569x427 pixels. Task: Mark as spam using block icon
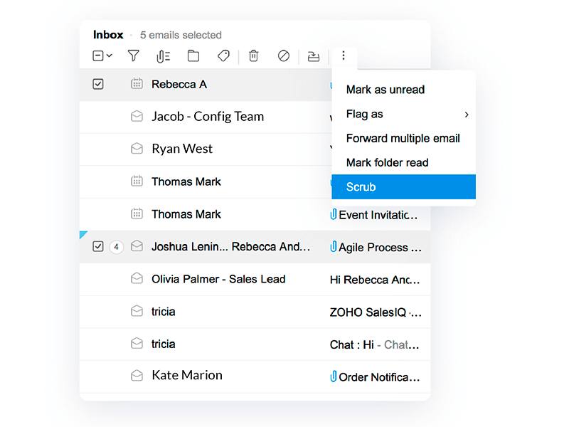click(x=283, y=56)
